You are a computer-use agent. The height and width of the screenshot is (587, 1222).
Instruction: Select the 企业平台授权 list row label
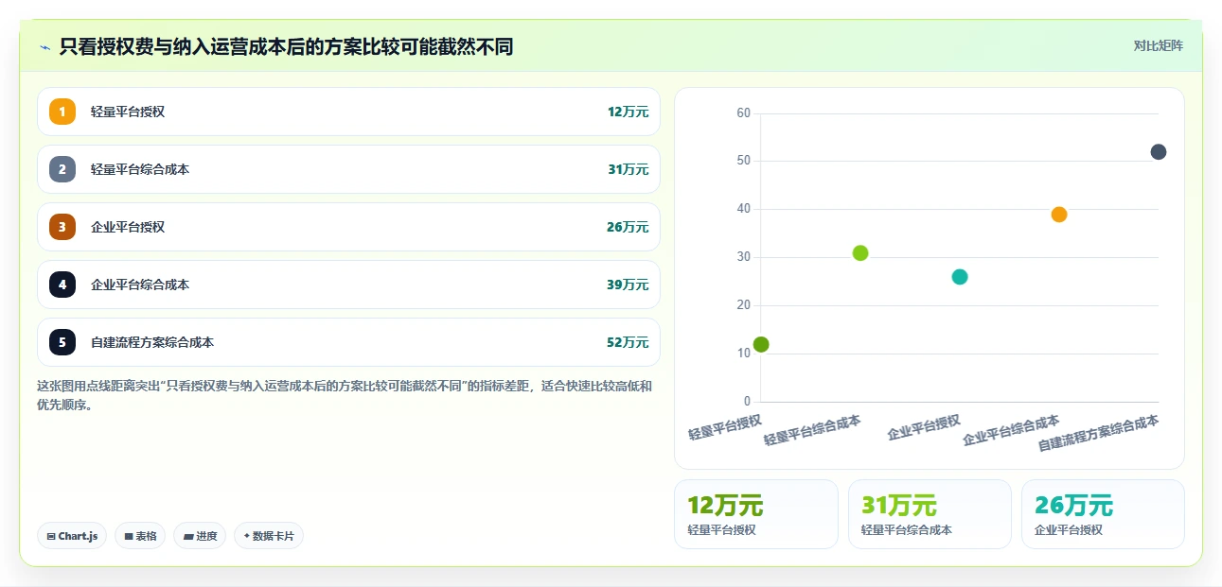128,227
